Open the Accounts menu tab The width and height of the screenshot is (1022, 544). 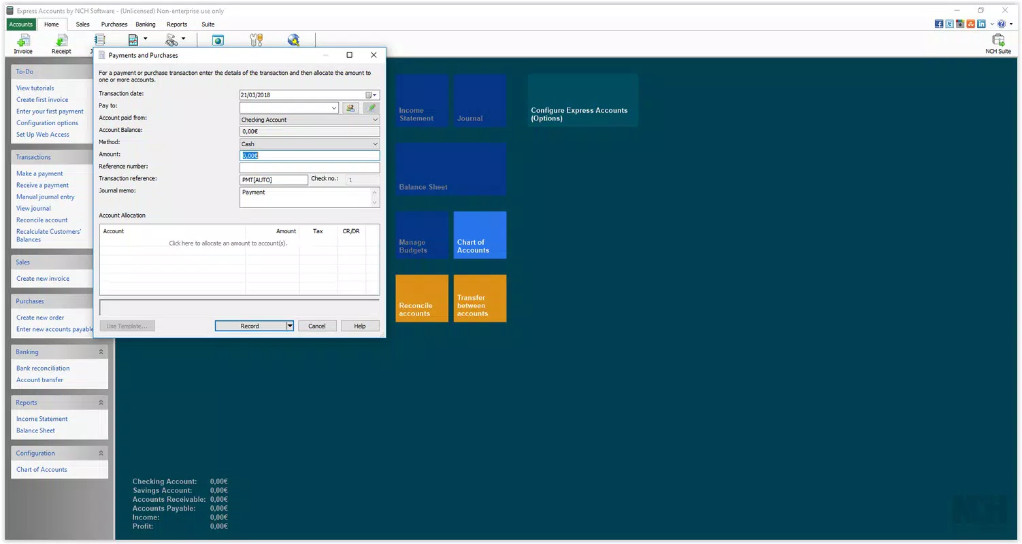click(x=21, y=24)
